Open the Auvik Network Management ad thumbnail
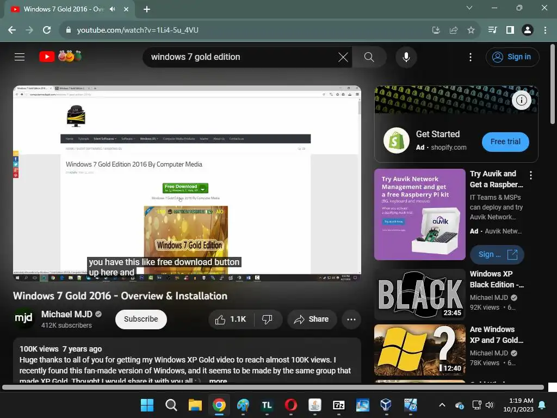The width and height of the screenshot is (557, 418). tap(419, 214)
